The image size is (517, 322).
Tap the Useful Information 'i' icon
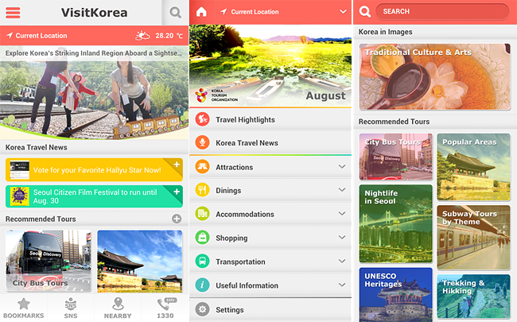coord(203,285)
